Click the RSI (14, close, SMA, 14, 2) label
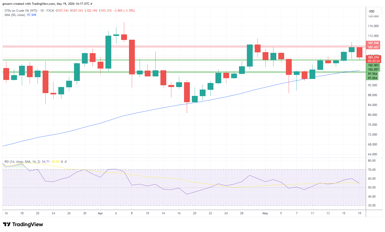 click(22, 162)
